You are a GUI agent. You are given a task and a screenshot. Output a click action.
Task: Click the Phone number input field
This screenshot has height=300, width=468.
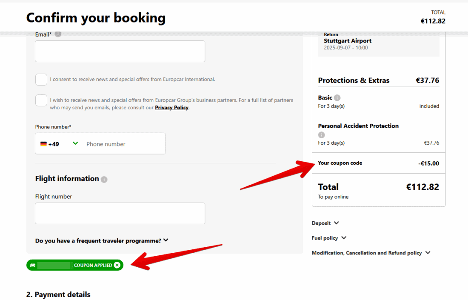[123, 144]
